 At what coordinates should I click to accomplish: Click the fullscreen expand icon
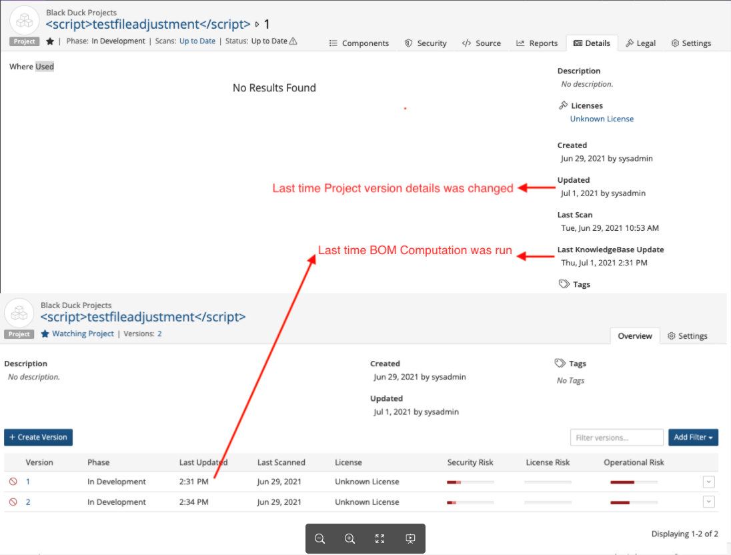[380, 539]
